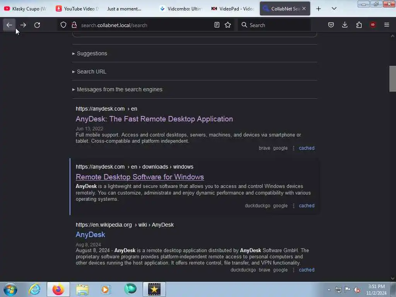Expand Messages from the search engines
Screen dimensions: 396x297
[117, 89]
